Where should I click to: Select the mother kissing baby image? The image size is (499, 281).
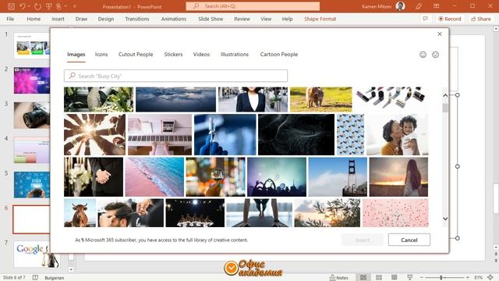click(x=397, y=134)
